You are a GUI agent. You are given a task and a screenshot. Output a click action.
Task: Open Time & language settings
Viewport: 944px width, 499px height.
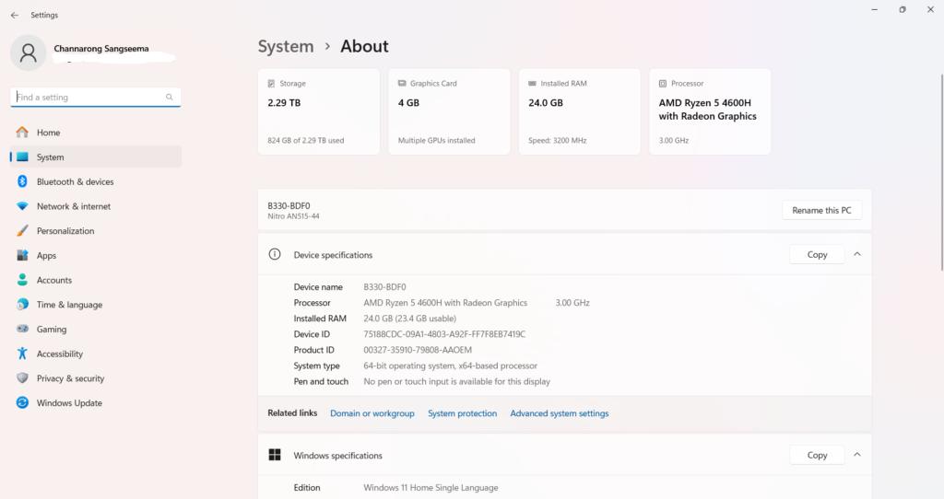point(96,305)
